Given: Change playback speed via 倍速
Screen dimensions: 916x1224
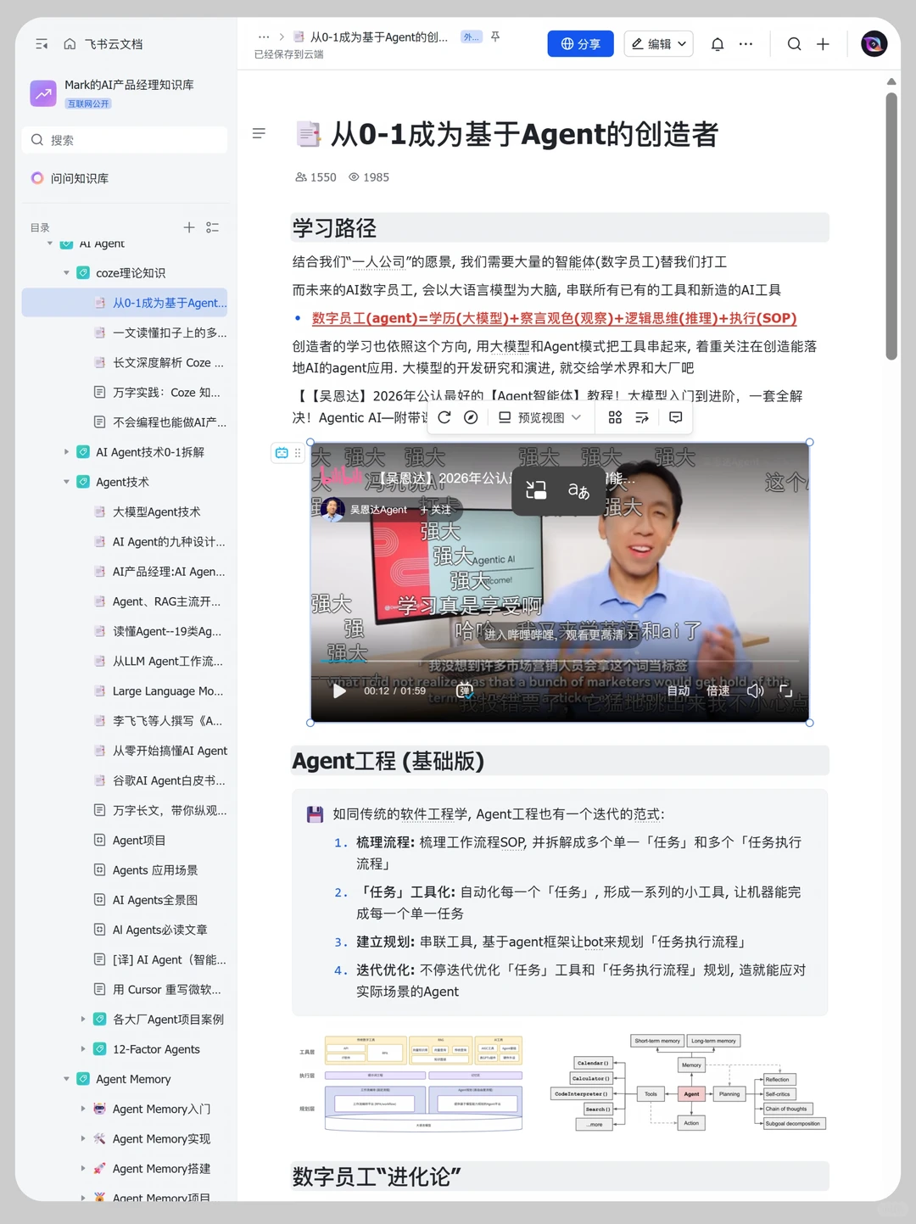Looking at the screenshot, I should 718,690.
